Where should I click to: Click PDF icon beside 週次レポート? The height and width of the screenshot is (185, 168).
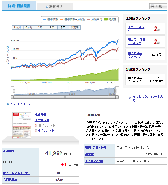[36, 126]
